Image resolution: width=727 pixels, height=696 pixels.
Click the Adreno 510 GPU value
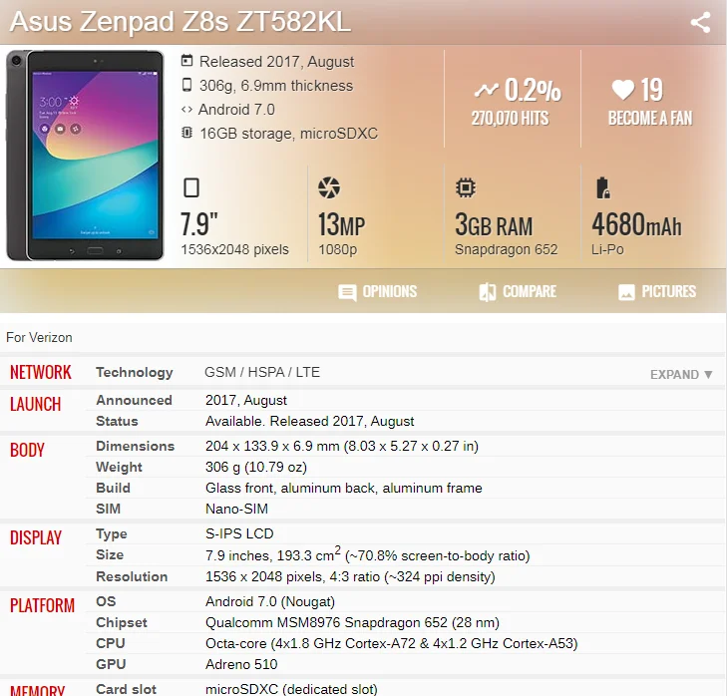[241, 664]
